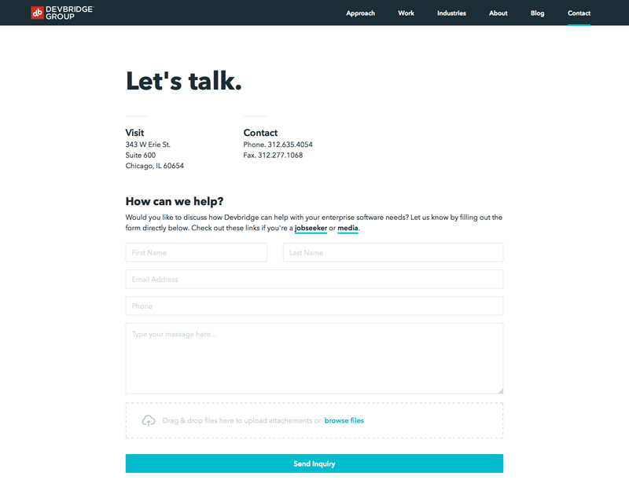This screenshot has width=629, height=480.
Task: Focus the Email Address field
Action: point(314,279)
